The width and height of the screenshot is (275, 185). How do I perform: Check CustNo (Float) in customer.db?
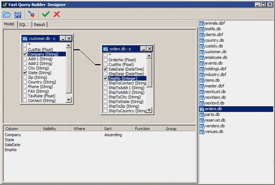coord(25,49)
